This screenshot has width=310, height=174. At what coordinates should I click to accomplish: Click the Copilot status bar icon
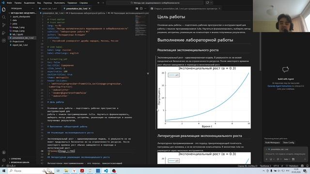point(302,166)
